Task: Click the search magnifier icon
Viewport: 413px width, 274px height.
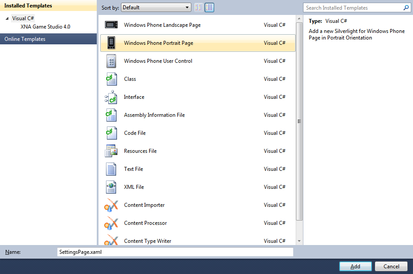Action: (x=406, y=7)
